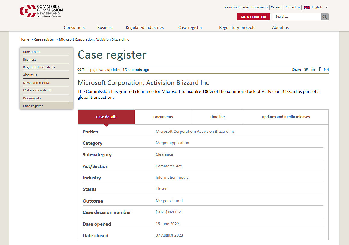The height and width of the screenshot is (245, 349).
Task: Click the Commerce Commission logo
Action: [x=41, y=11]
